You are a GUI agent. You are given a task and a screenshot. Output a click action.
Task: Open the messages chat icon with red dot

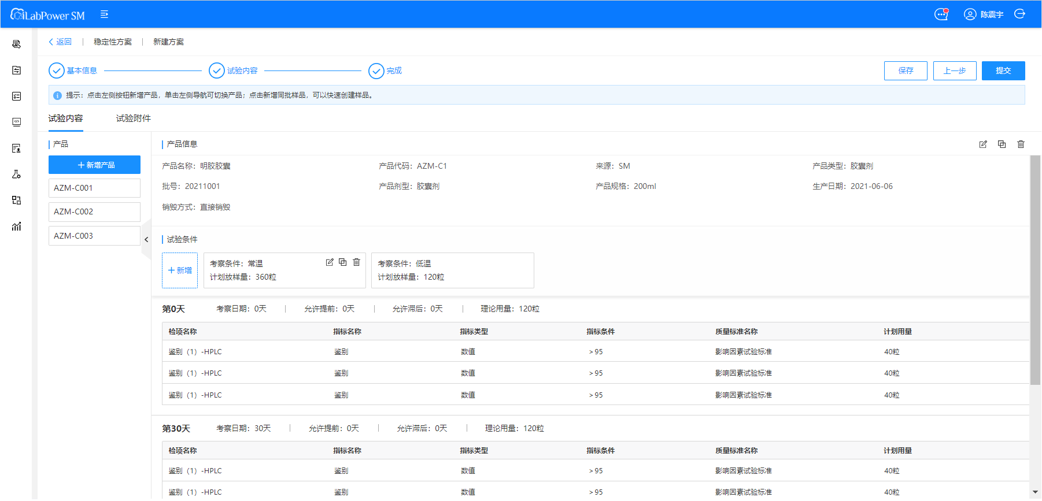[941, 14]
